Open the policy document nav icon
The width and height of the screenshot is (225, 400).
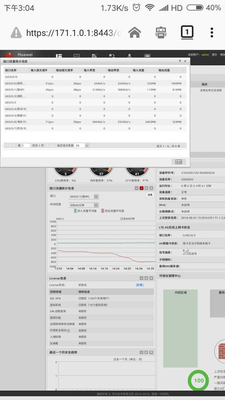[x=94, y=56]
